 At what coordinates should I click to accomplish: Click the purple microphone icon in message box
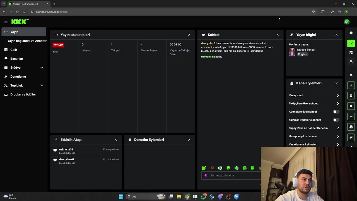click(x=206, y=175)
